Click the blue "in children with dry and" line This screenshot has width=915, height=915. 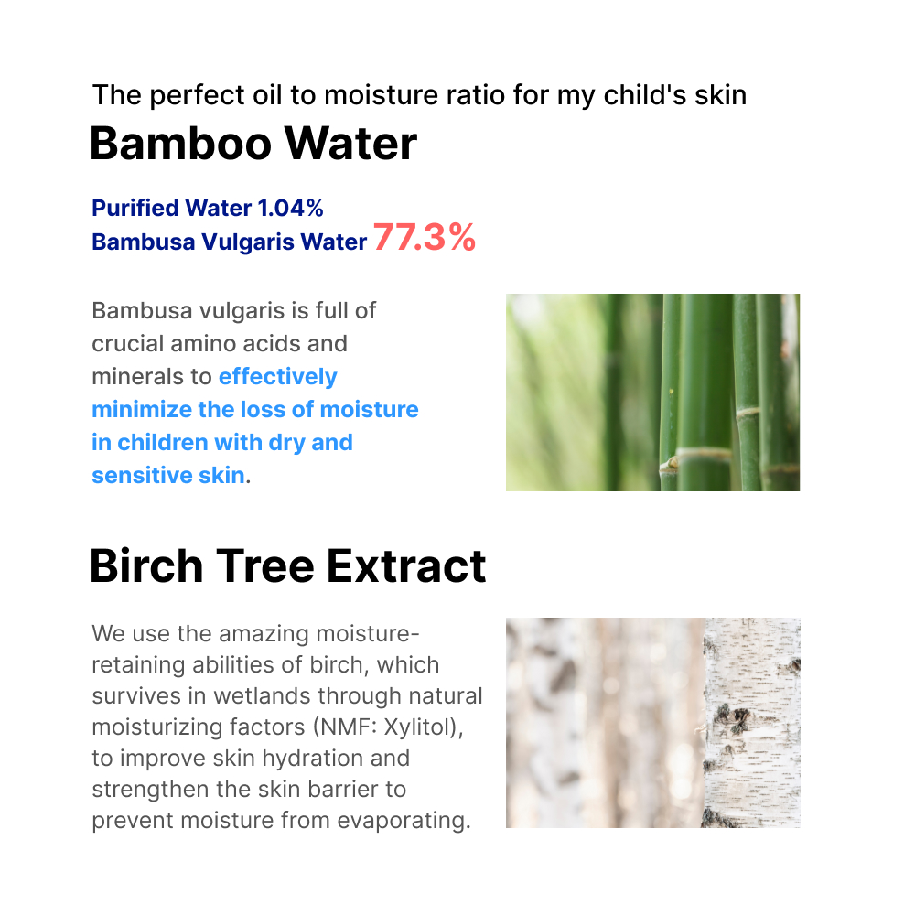pos(222,443)
